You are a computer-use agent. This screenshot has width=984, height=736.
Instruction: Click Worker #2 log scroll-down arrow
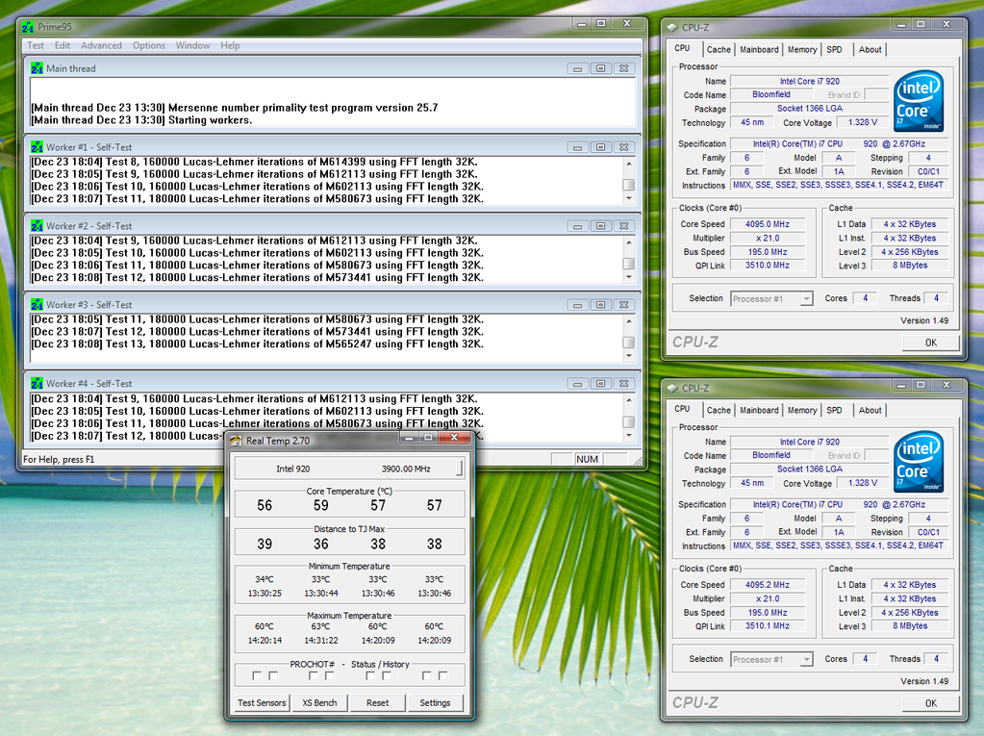[x=629, y=277]
